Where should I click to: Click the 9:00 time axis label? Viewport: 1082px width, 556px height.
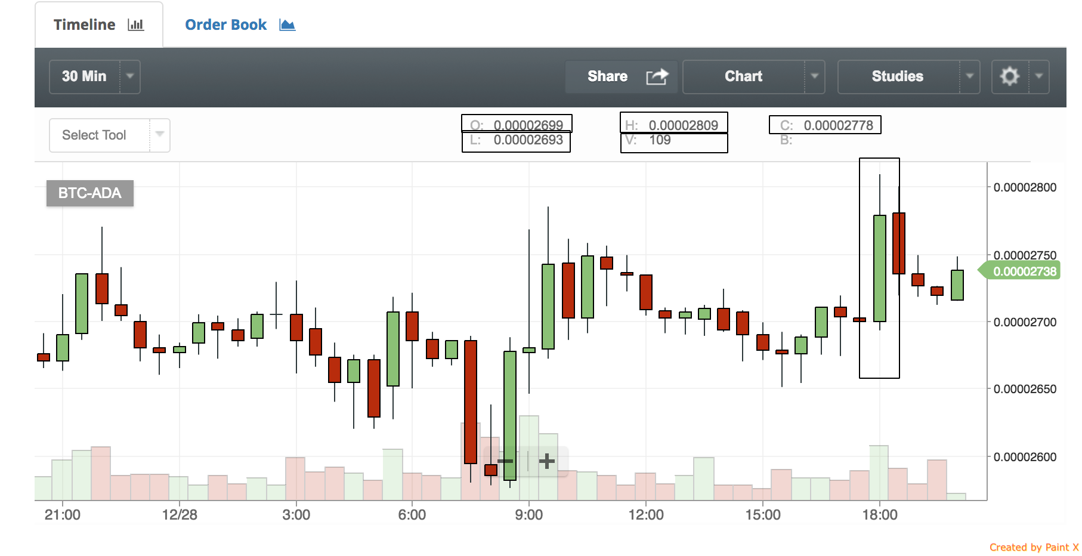529,515
